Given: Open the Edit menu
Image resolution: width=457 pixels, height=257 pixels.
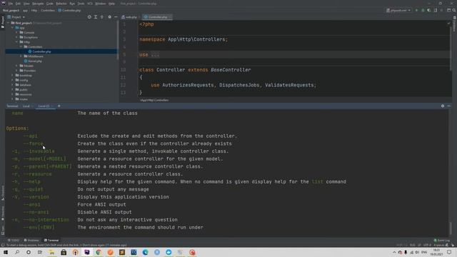Looking at the screenshot, I should (18, 4).
